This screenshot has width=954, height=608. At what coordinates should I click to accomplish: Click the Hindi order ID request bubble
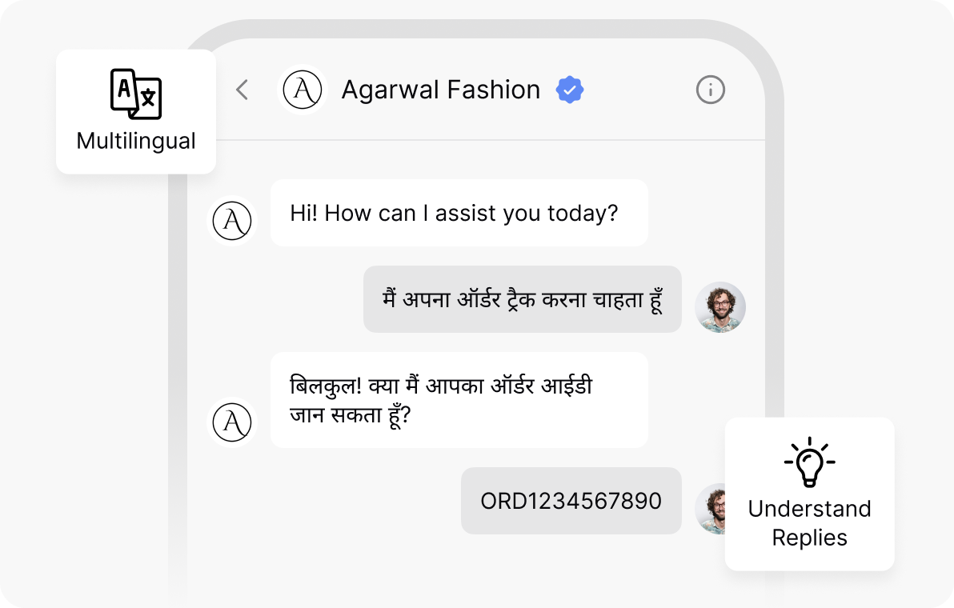(x=459, y=400)
